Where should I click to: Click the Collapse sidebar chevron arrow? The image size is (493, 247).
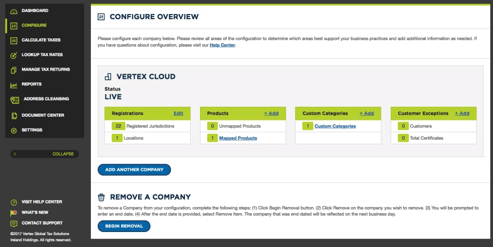tap(15, 154)
